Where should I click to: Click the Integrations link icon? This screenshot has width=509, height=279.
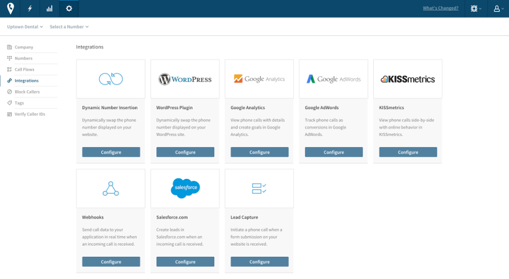[10, 80]
